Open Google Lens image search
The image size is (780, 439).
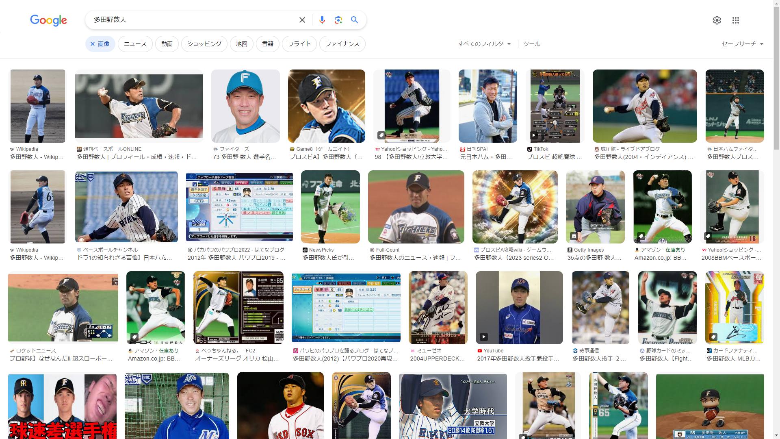pos(338,20)
